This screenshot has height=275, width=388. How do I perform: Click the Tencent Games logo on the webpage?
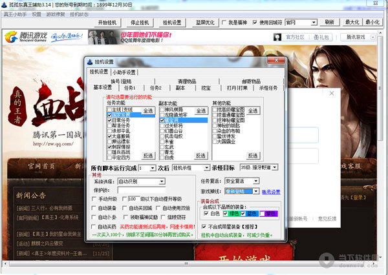(x=26, y=37)
